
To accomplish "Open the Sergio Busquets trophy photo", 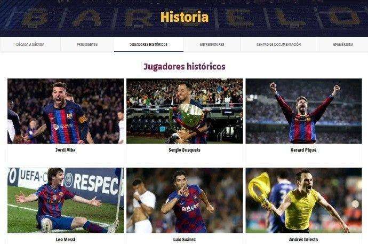I will [x=185, y=111].
